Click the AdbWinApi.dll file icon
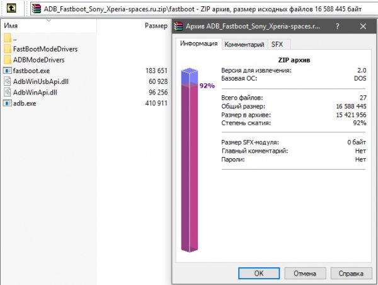The width and height of the screenshot is (378, 285). (8, 92)
